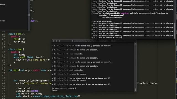Click the home folder icon in terminal title bar
The image size is (177, 99).
72,41
